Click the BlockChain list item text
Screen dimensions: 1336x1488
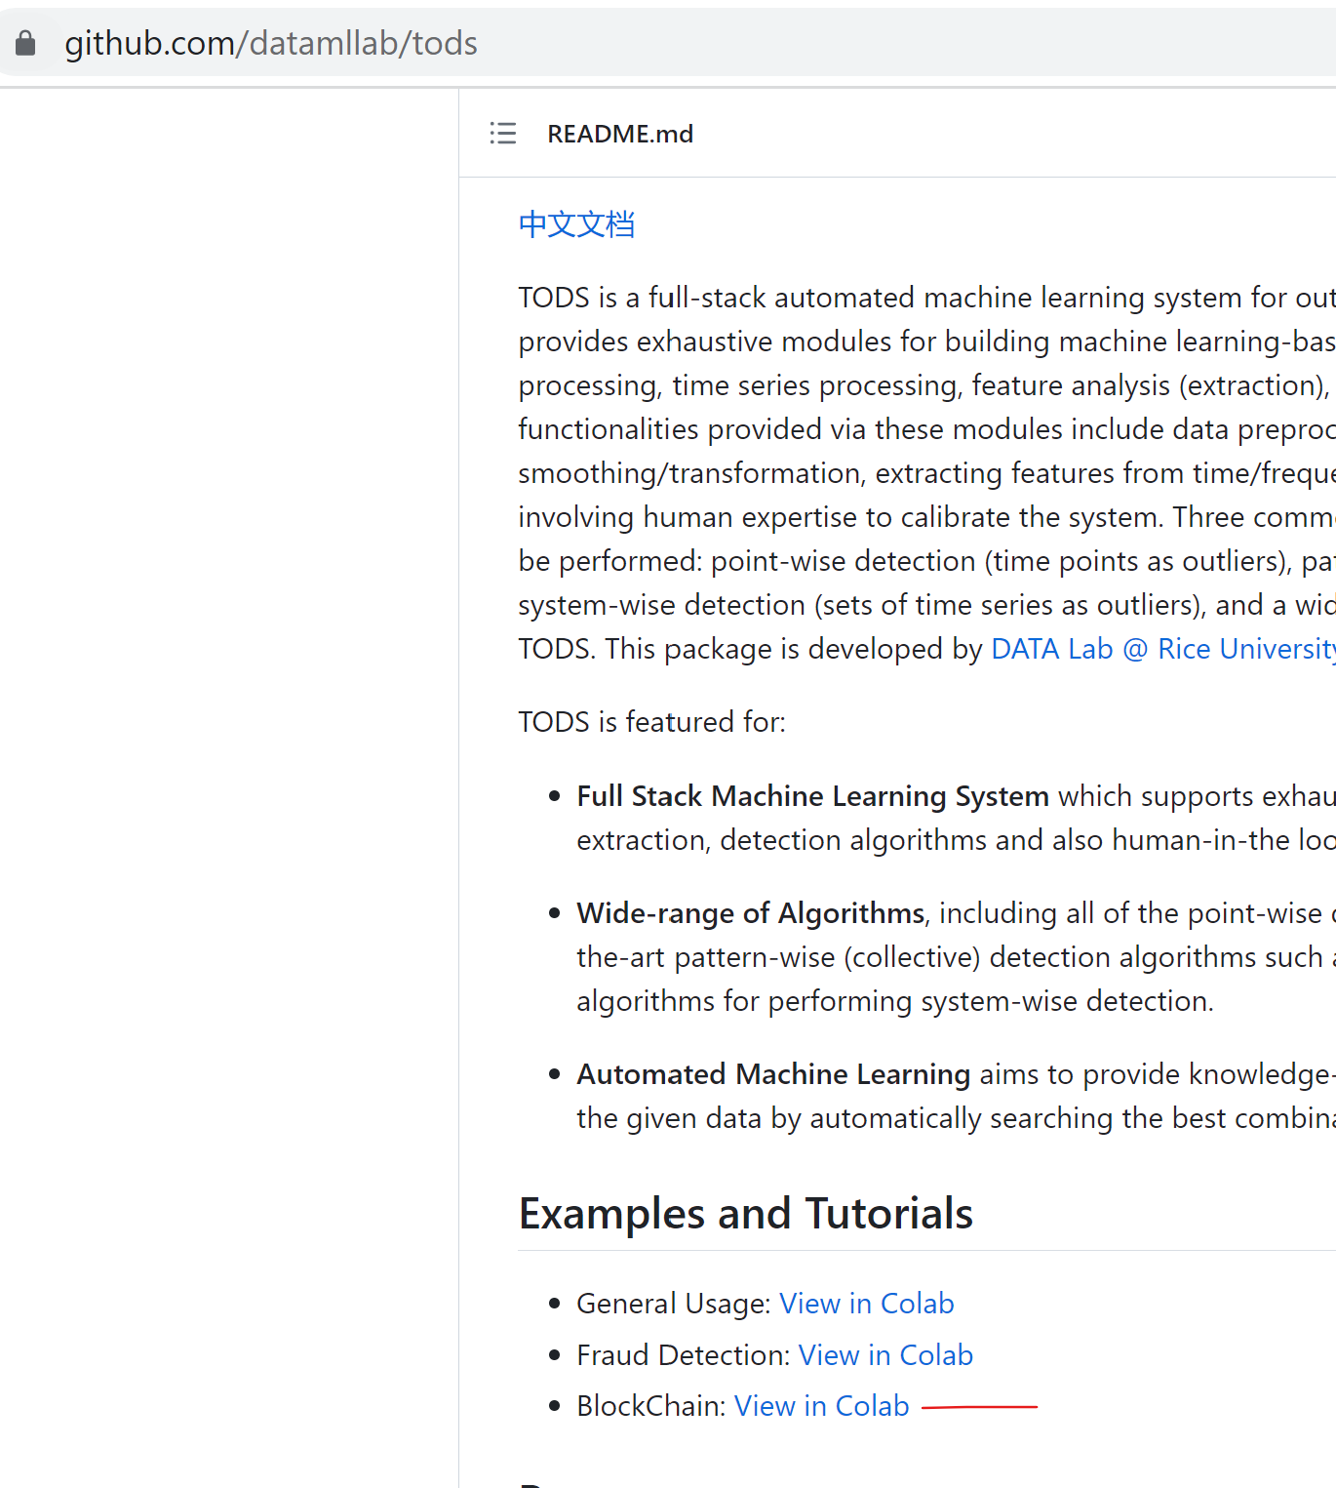(x=651, y=1405)
